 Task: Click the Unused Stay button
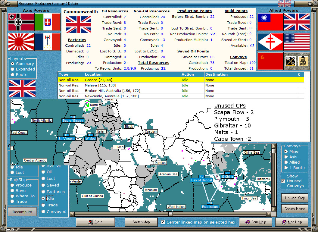(295, 198)
